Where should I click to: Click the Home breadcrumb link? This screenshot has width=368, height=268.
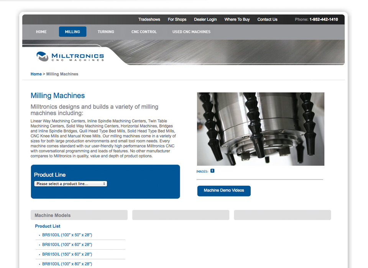36,74
